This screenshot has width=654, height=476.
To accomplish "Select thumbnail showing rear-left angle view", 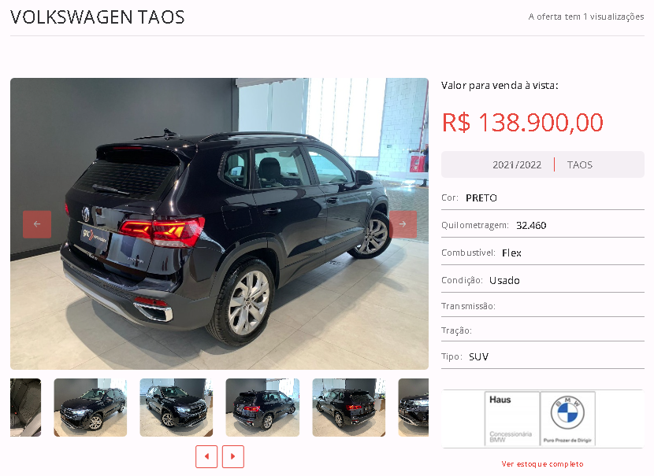I will [349, 408].
